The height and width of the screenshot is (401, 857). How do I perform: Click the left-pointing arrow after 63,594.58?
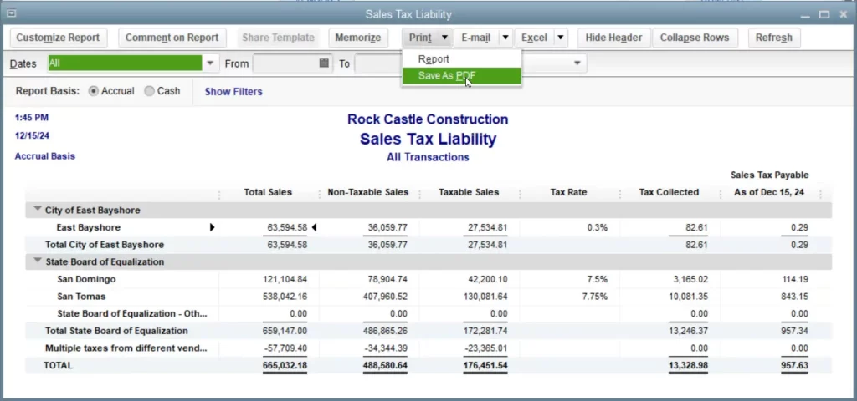[x=315, y=227]
